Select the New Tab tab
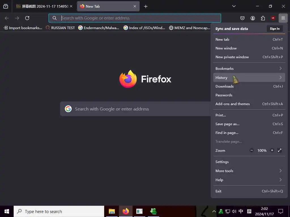Image resolution: width=290 pixels, height=217 pixels. pyautogui.click(x=108, y=6)
